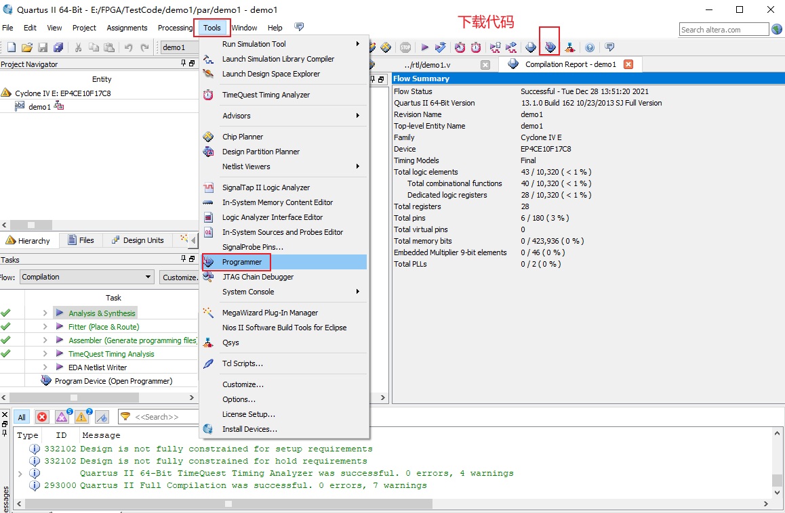Expand the Assembler task row
Screen dimensions: 785x513
(45, 340)
